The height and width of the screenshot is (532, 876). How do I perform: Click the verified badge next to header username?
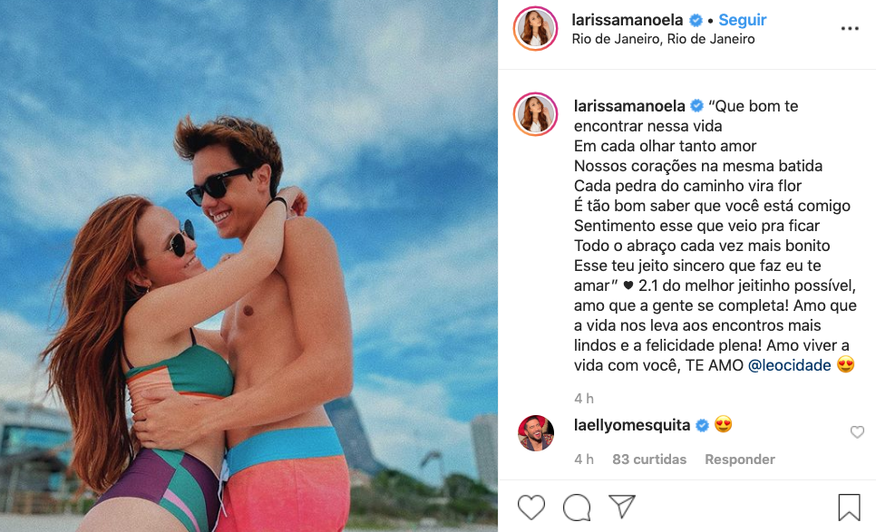696,21
